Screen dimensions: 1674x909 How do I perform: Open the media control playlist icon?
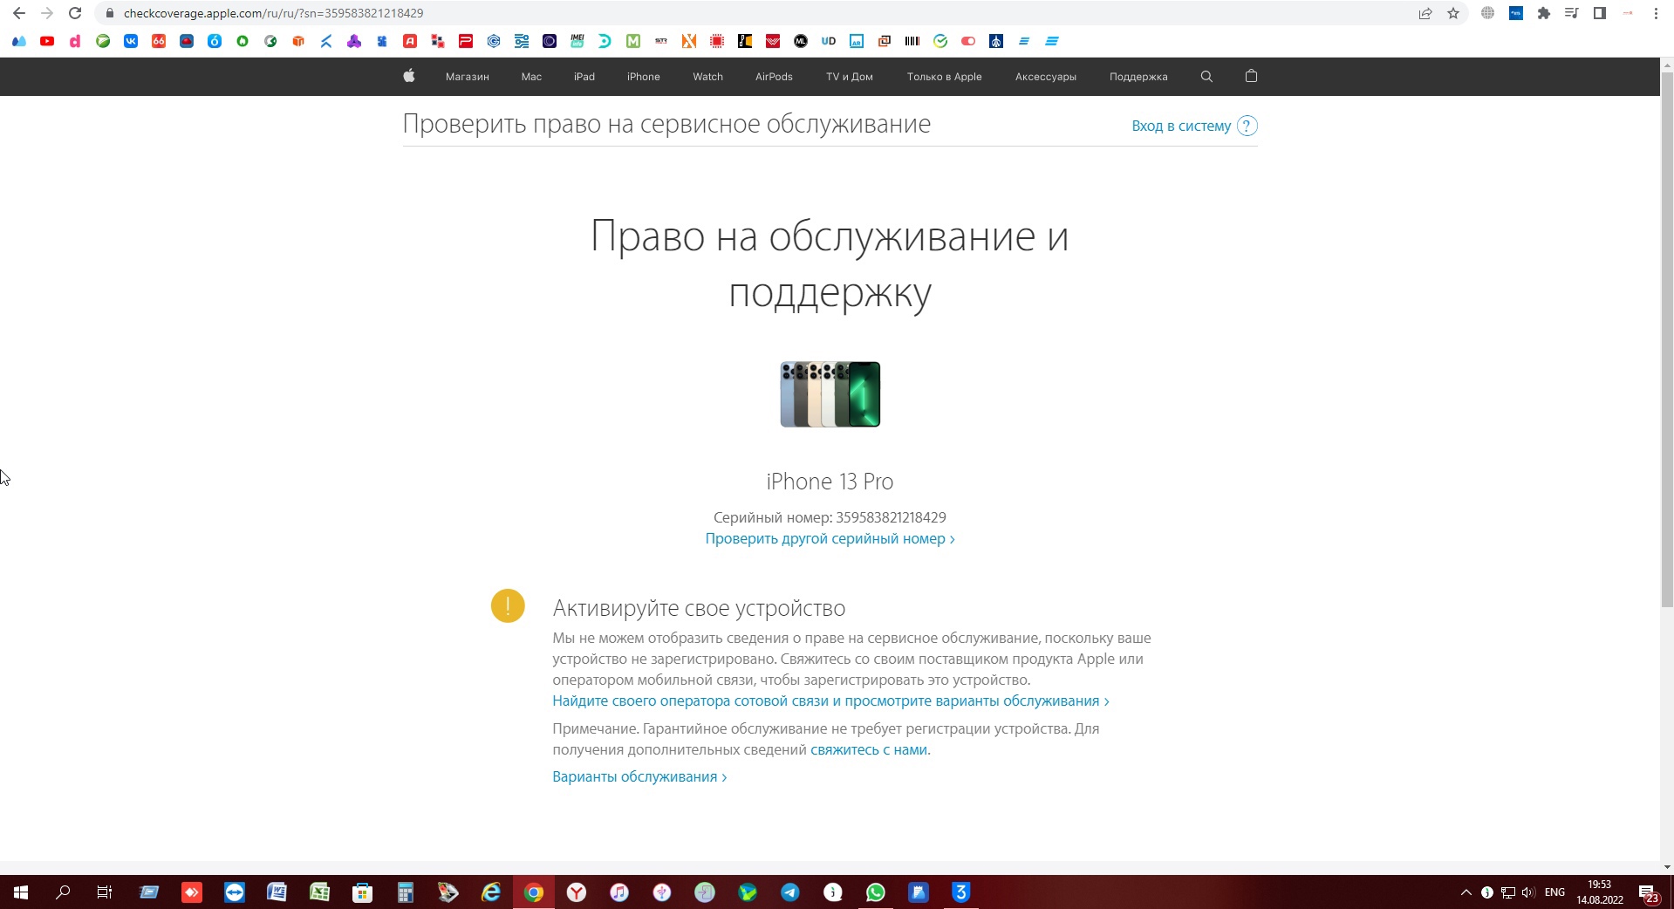click(1572, 13)
